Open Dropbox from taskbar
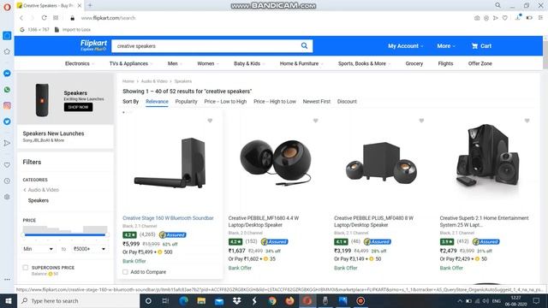 click(236, 300)
